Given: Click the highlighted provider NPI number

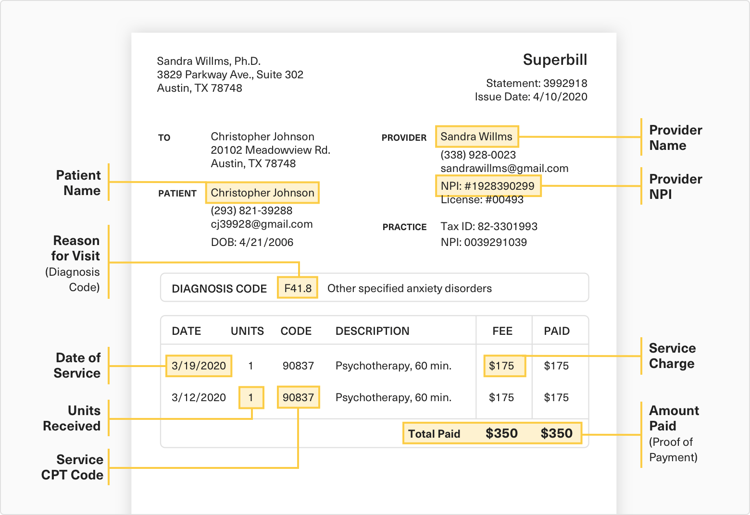Looking at the screenshot, I should click(487, 186).
